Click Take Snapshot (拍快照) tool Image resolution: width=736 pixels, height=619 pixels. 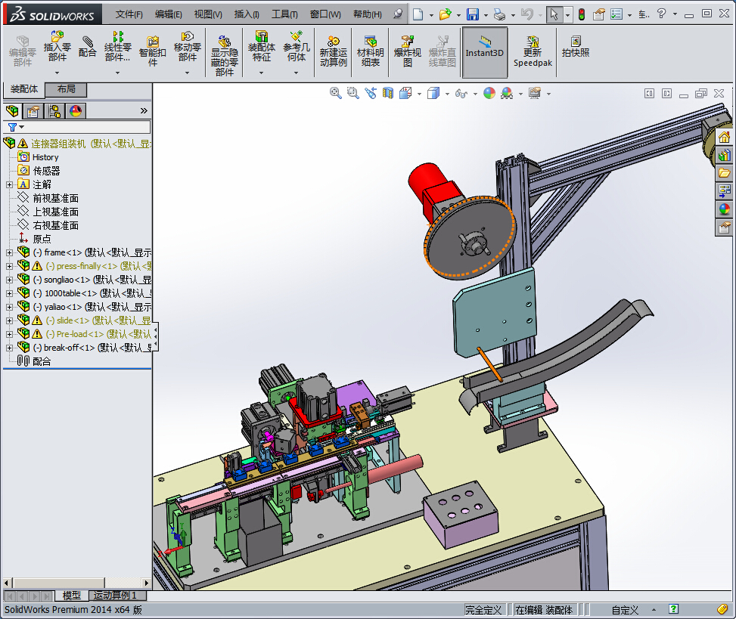click(x=576, y=46)
